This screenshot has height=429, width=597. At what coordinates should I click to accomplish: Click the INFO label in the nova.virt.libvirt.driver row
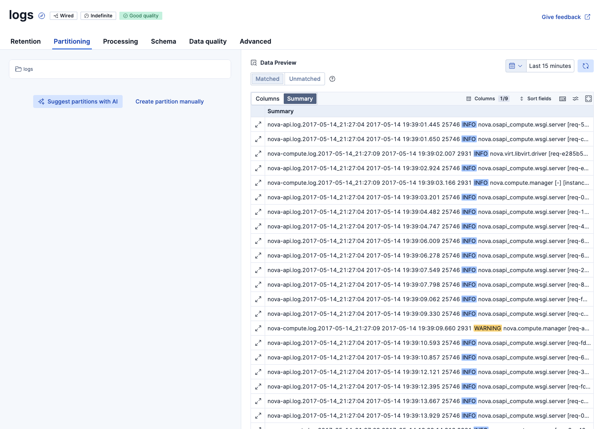pos(481,154)
